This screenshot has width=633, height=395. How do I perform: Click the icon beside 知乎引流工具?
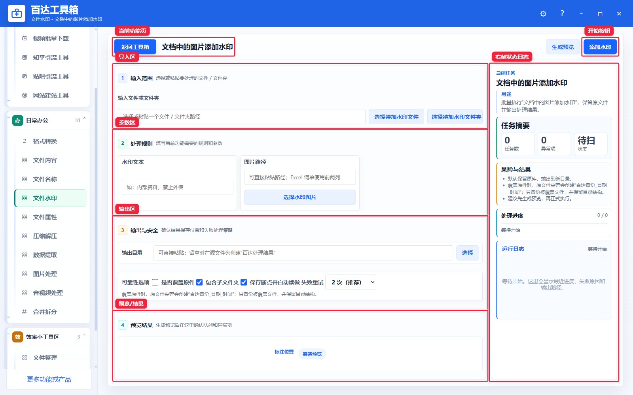(25, 57)
